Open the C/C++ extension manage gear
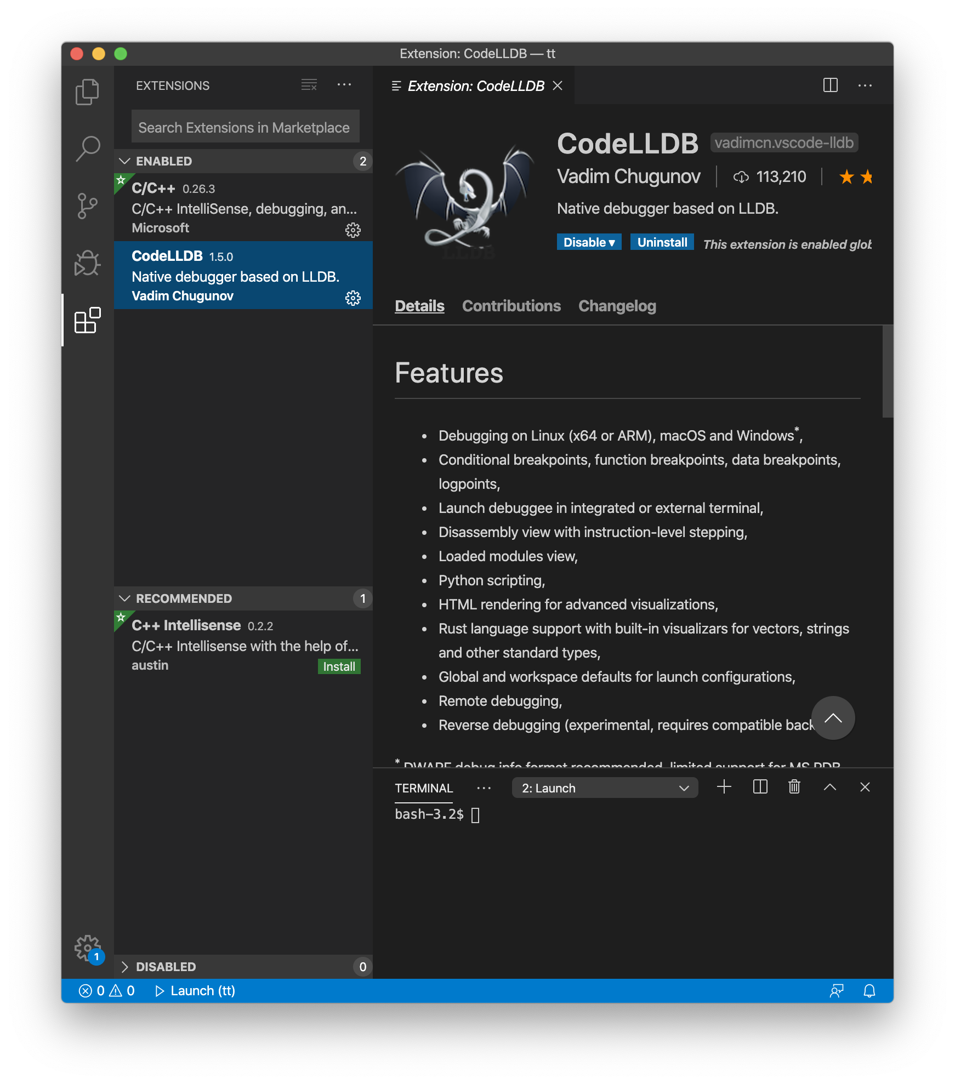955x1084 pixels. pos(353,230)
